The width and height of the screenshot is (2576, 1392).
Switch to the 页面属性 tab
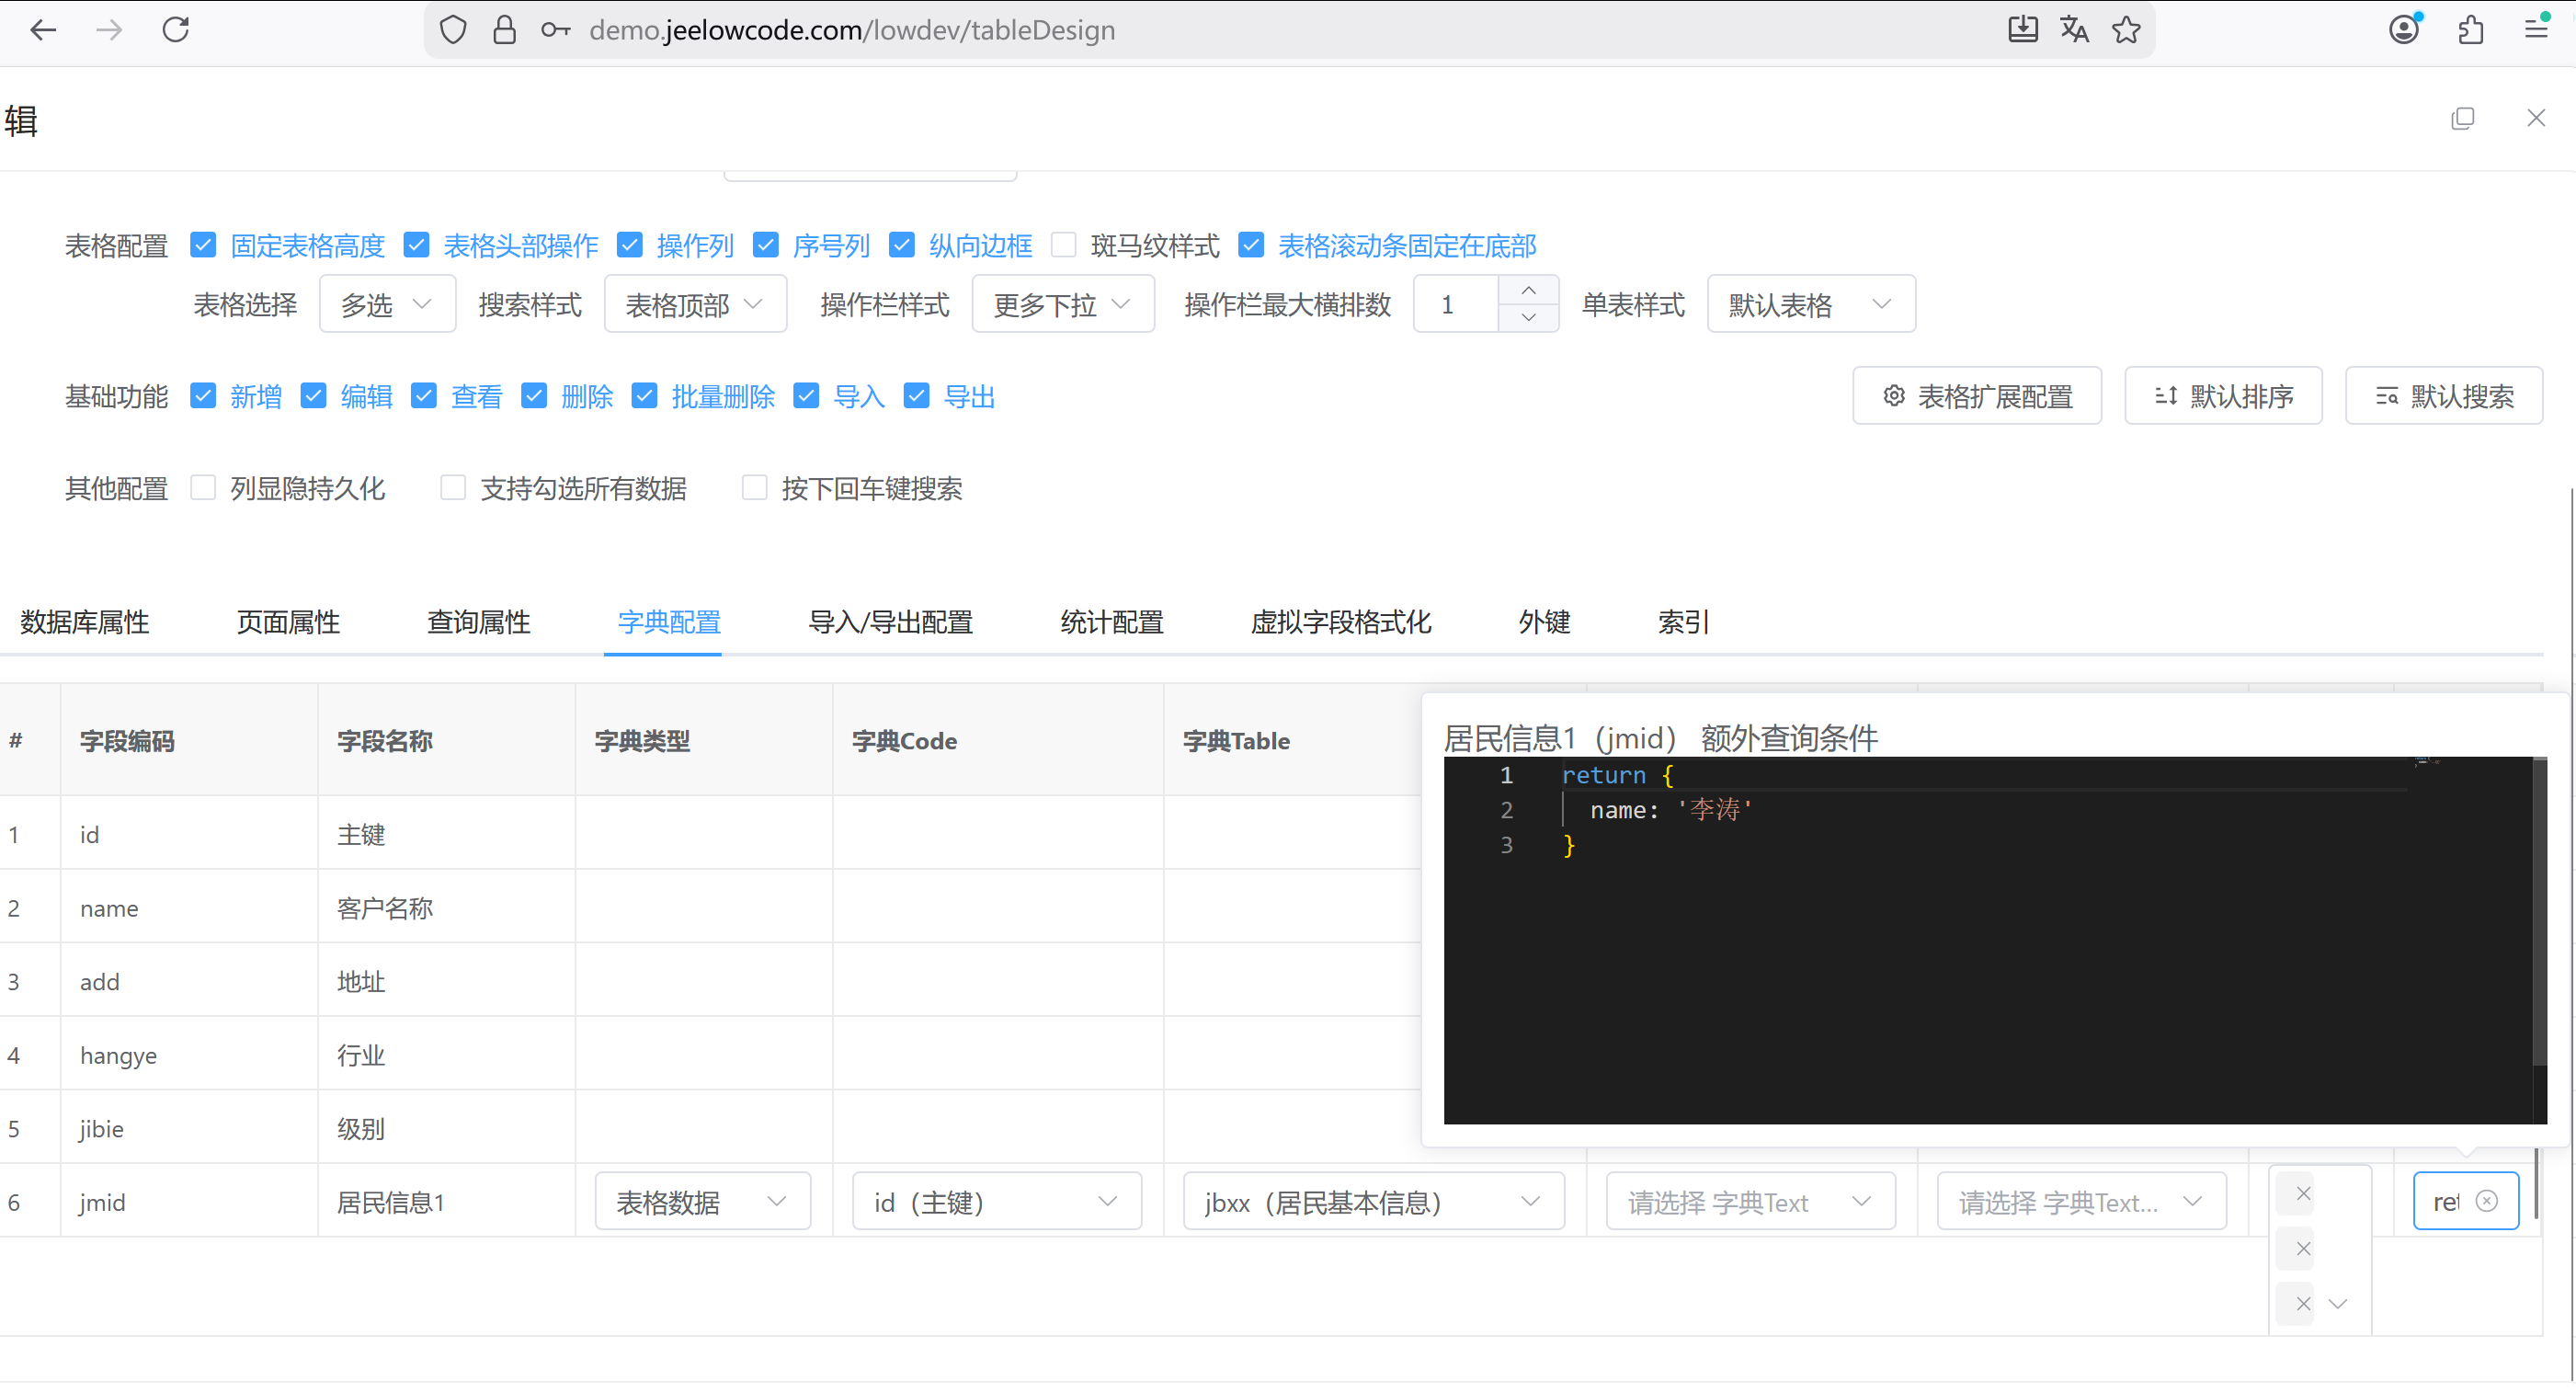[x=288, y=622]
